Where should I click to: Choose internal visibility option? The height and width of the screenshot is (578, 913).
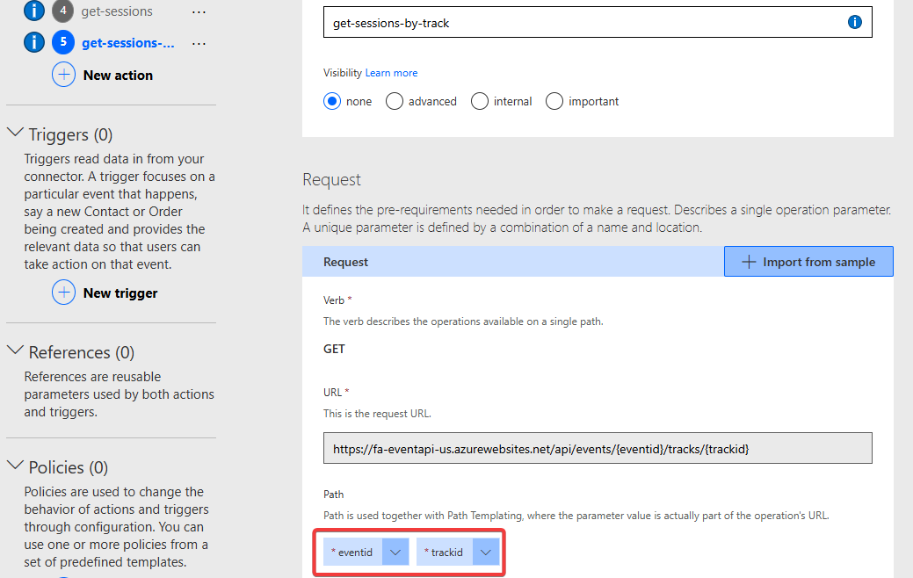coord(480,101)
